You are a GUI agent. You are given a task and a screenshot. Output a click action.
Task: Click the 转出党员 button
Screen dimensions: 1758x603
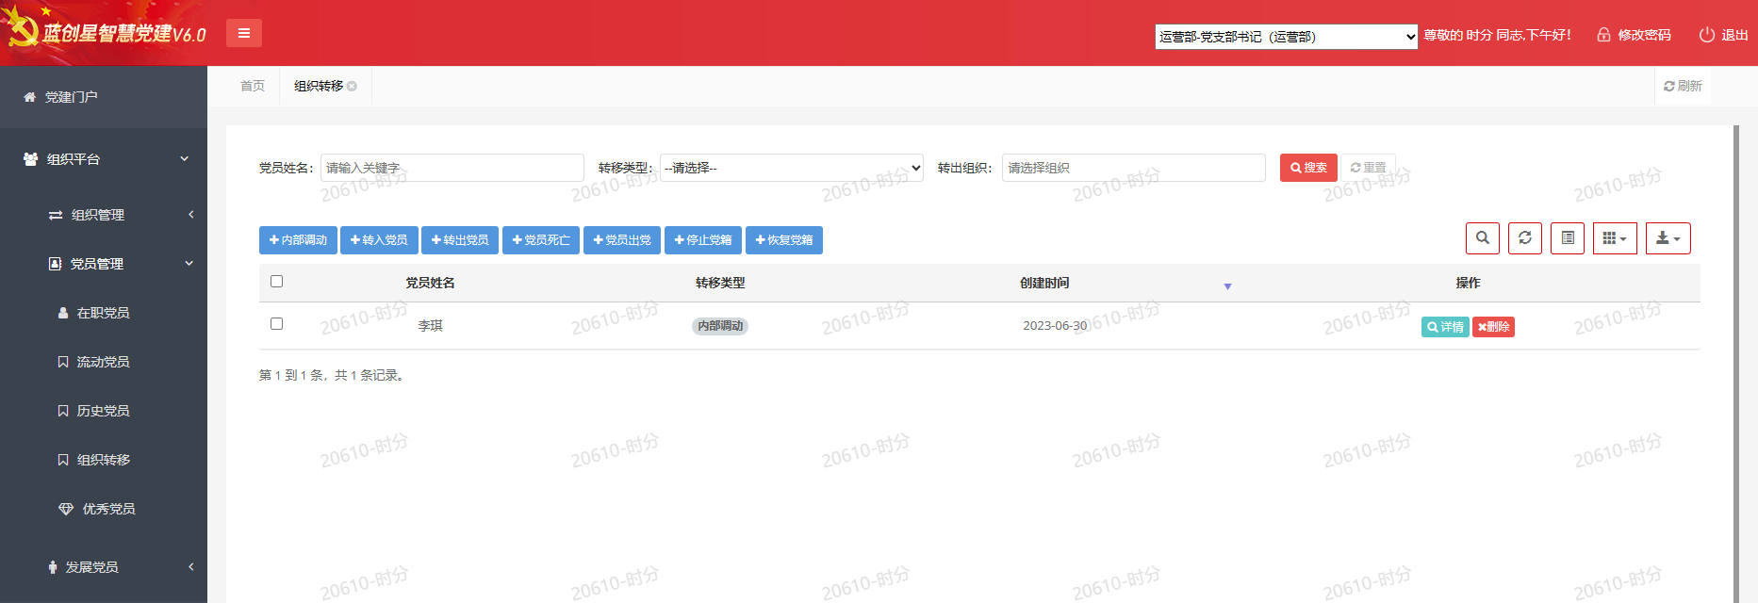tap(460, 240)
